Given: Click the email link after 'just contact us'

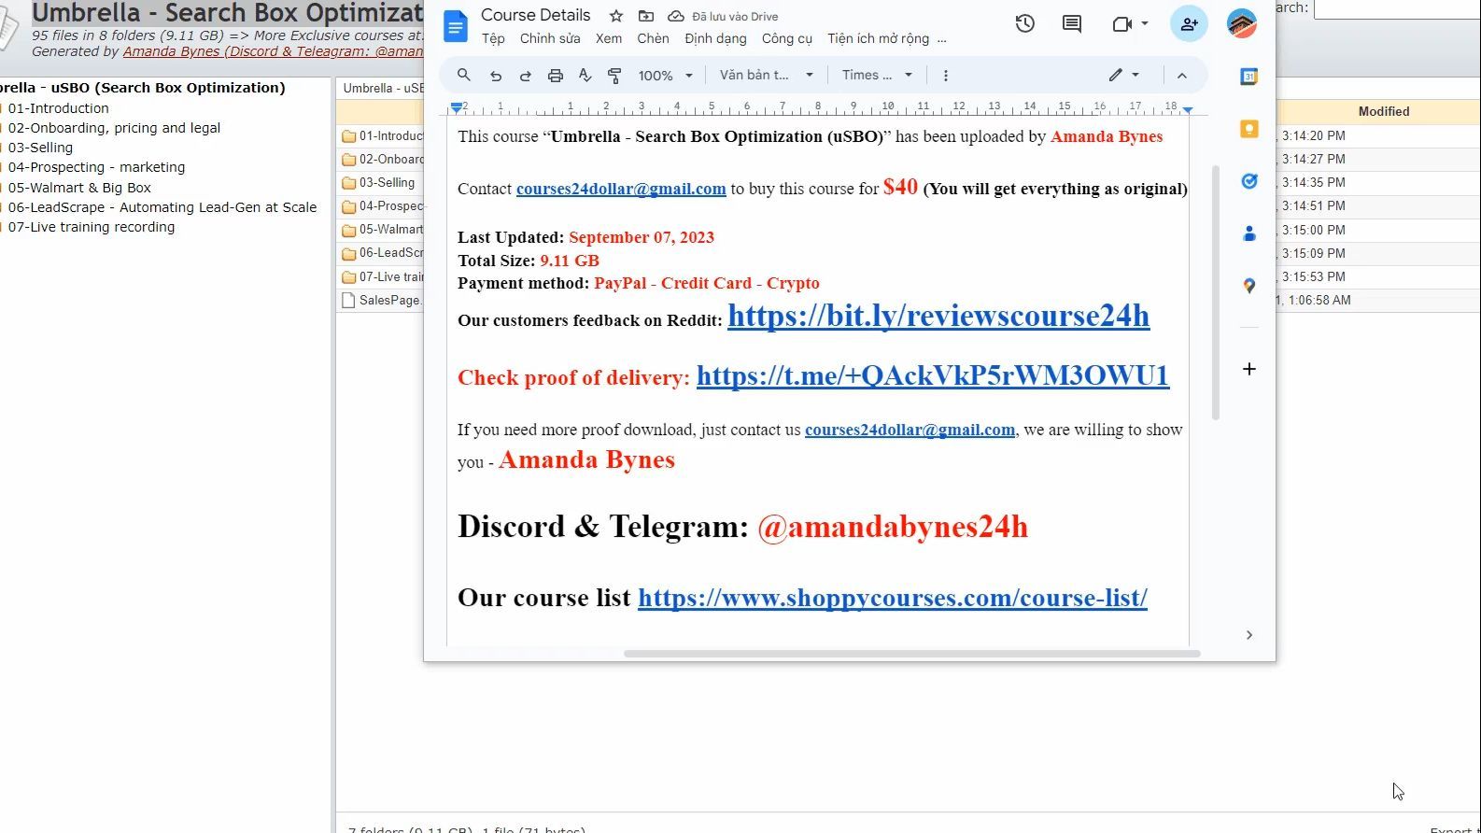Looking at the screenshot, I should pyautogui.click(x=910, y=430).
